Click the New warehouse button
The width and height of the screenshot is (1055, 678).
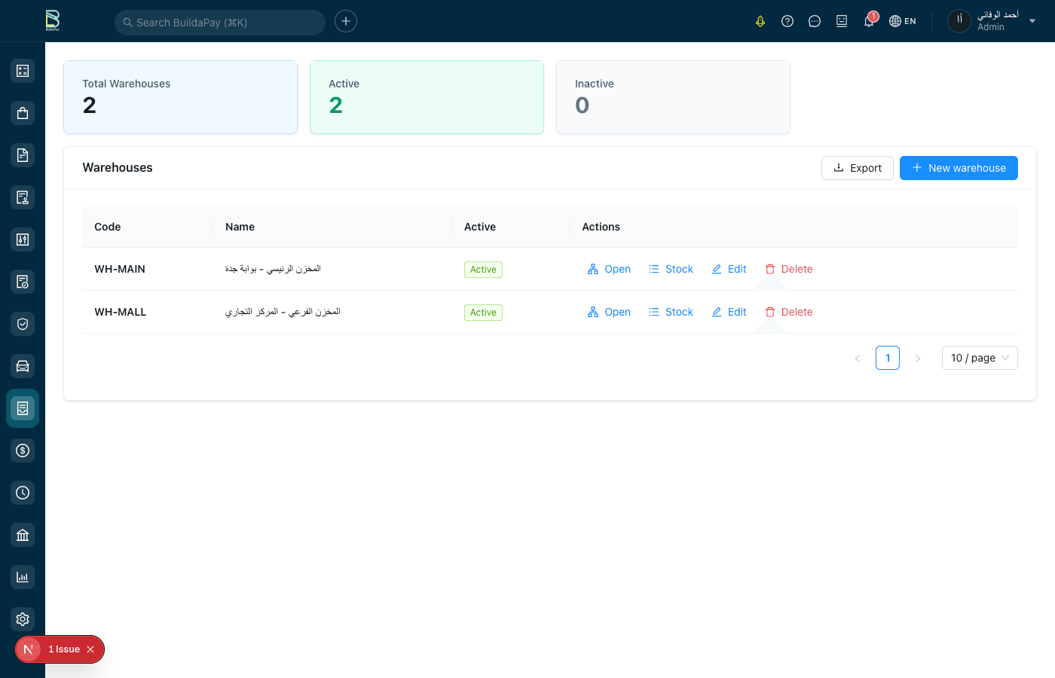coord(959,168)
